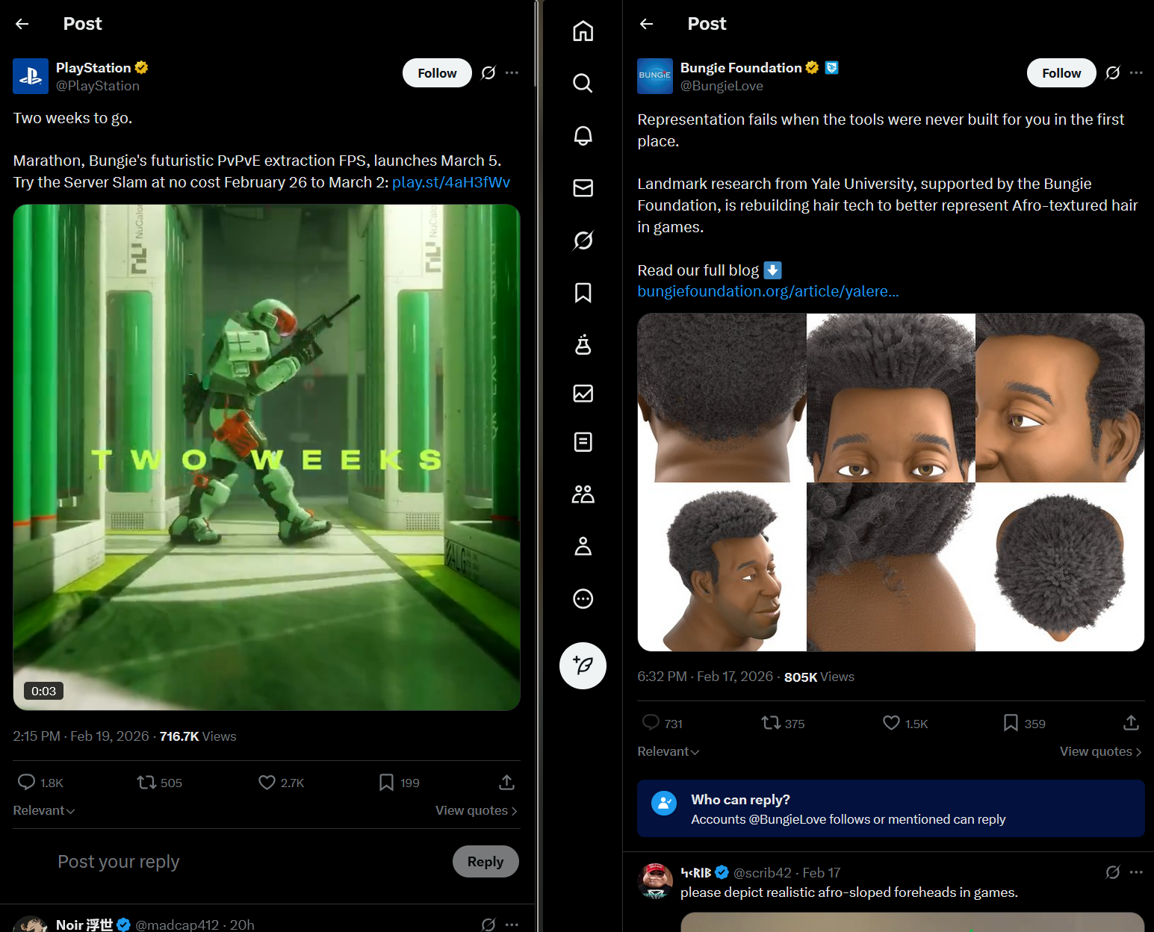
Task: Open Grok in the sidebar
Action: (x=583, y=240)
